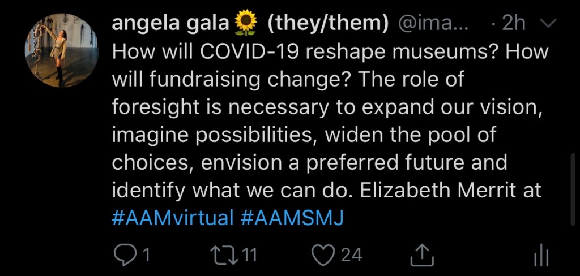580x276 pixels.
Task: Click the reply speech bubble icon
Action: (123, 255)
